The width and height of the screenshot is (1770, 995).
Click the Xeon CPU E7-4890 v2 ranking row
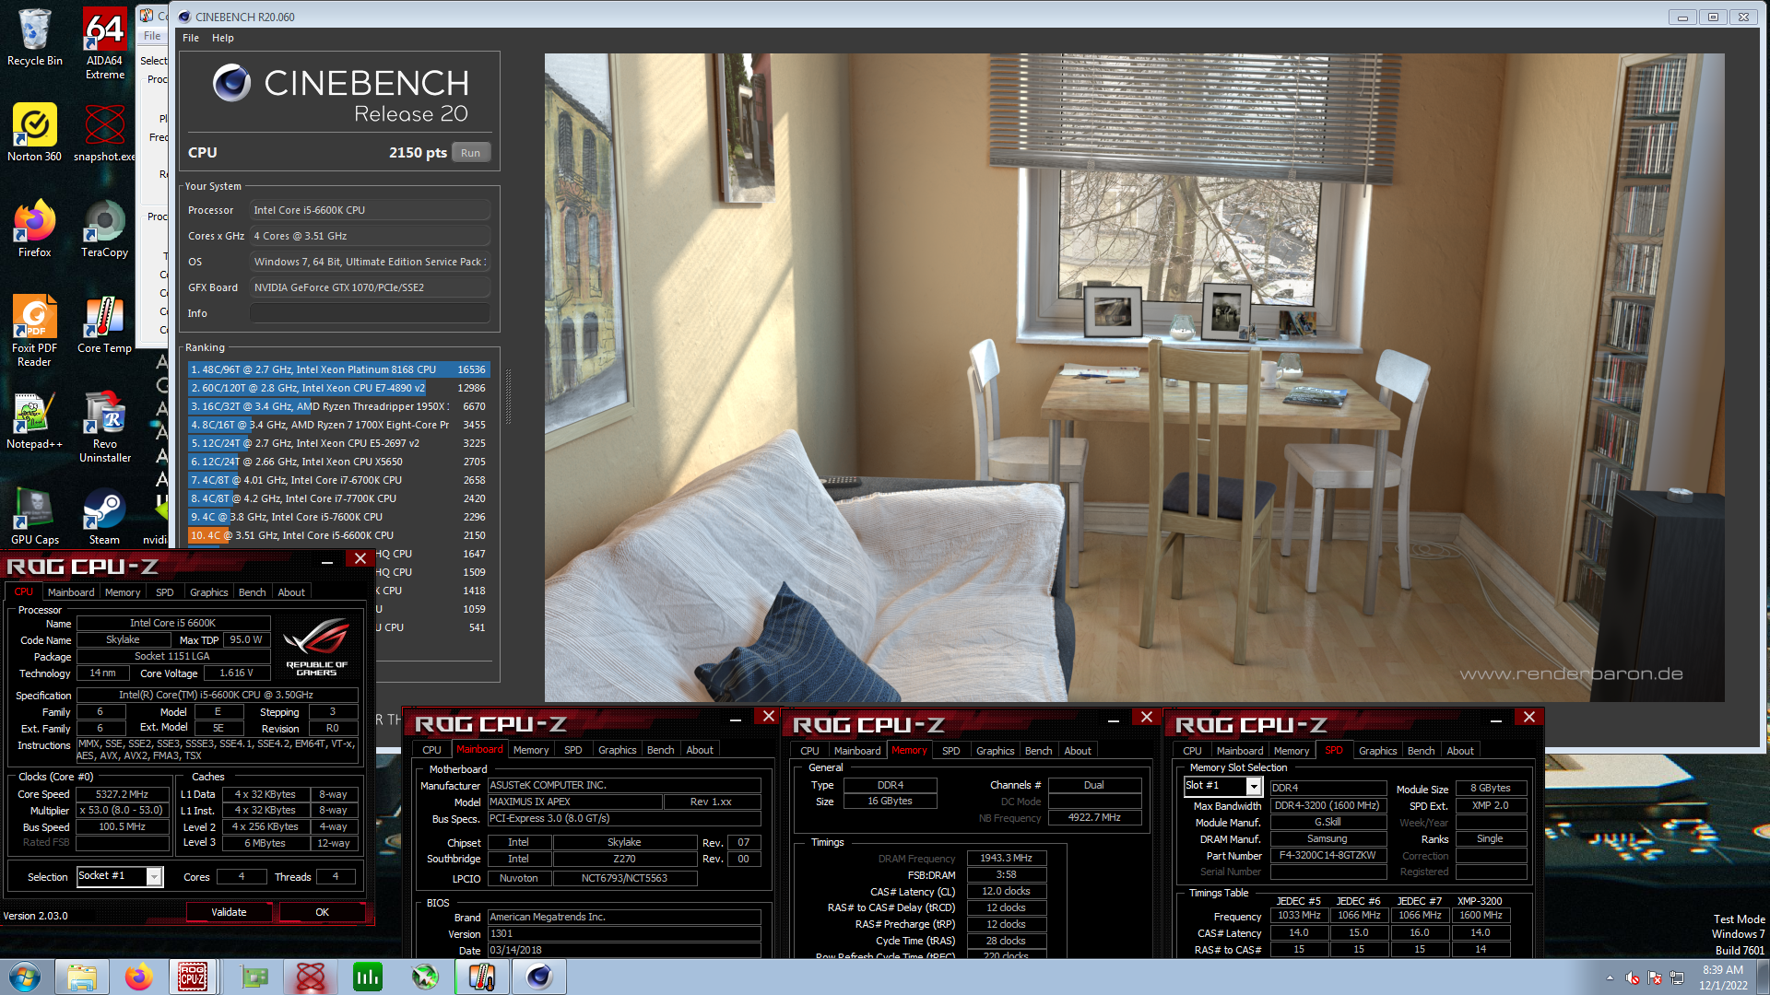pyautogui.click(x=338, y=388)
